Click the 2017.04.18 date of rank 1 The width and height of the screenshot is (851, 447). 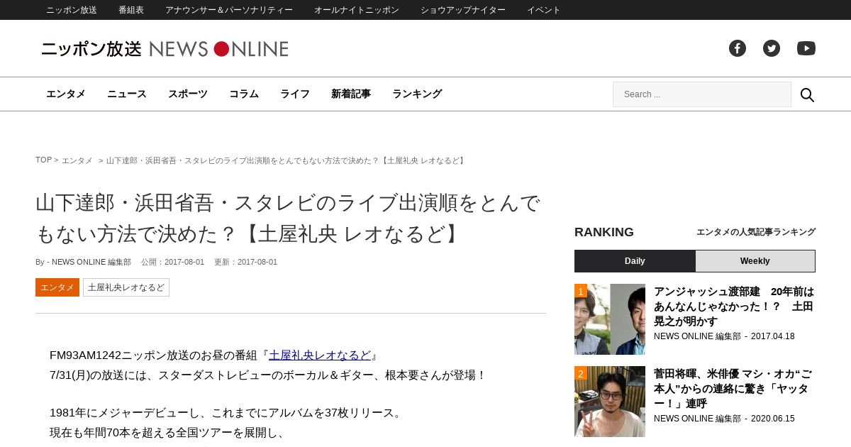click(x=773, y=336)
